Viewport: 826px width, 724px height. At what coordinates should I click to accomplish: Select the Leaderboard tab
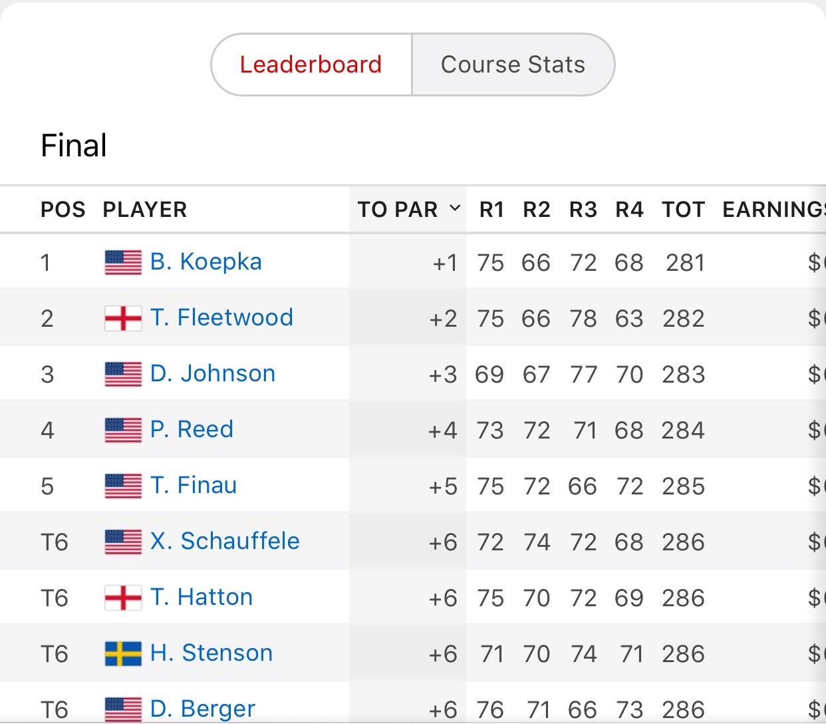tap(312, 64)
